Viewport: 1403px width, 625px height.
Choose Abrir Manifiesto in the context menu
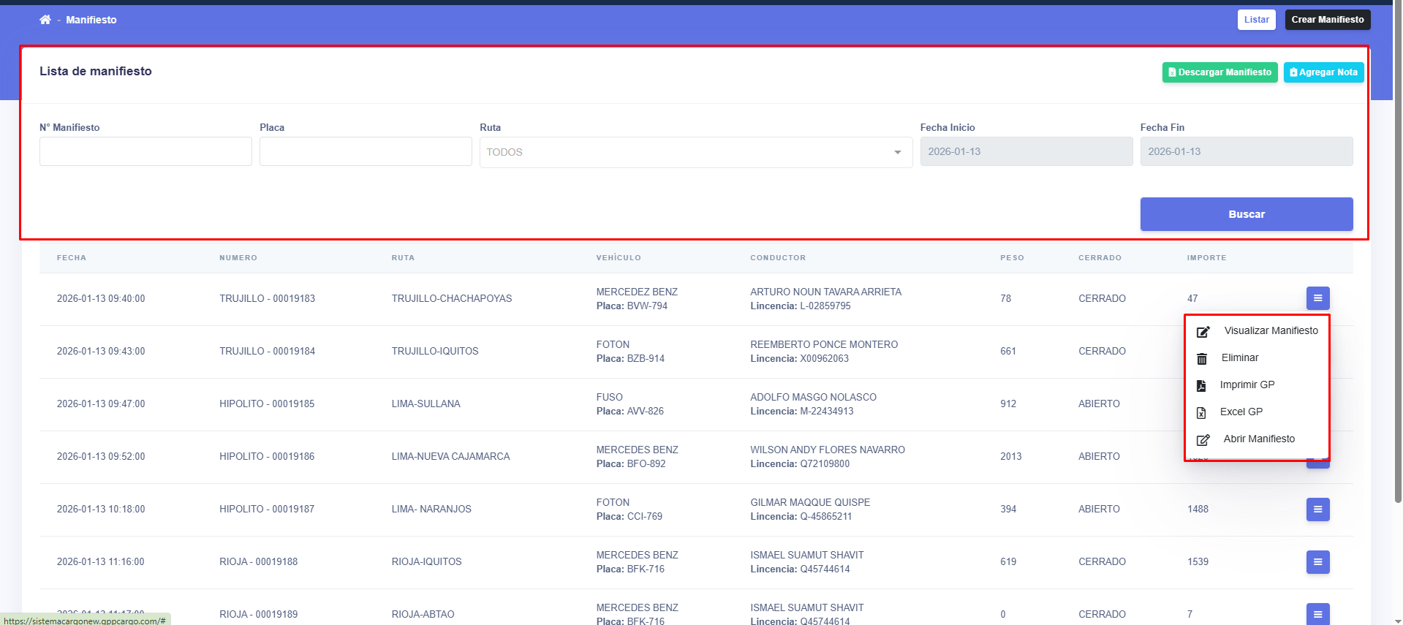(1258, 439)
